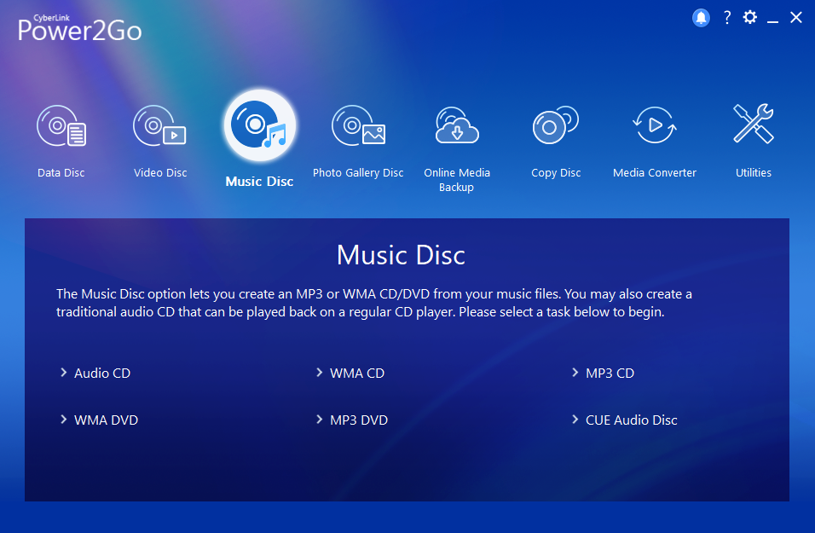Click the Online Media Backup label
Viewport: 815px width, 533px height.
click(x=457, y=180)
